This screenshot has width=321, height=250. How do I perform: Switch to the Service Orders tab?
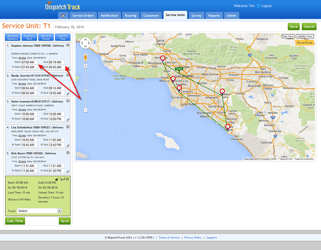click(83, 15)
